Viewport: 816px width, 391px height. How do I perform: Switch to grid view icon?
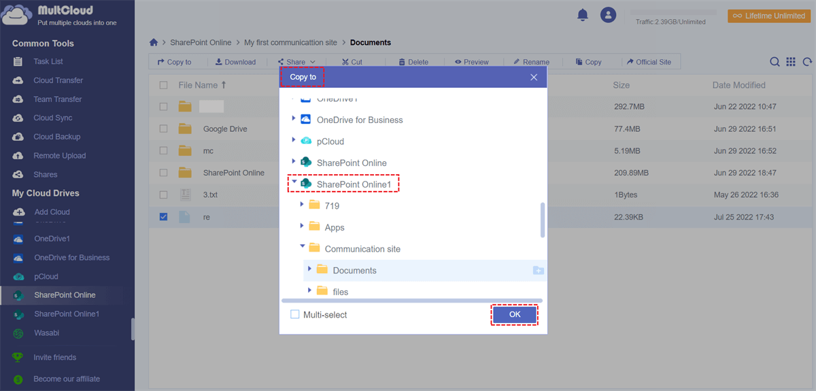click(x=791, y=62)
